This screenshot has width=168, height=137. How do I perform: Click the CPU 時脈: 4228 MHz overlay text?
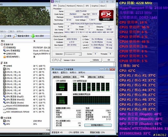[x=136, y=3]
